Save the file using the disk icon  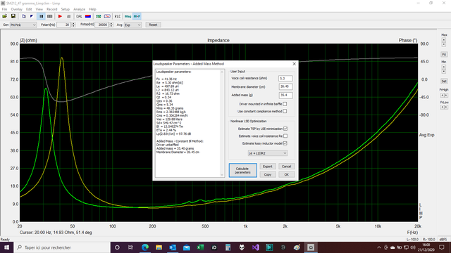[13, 16]
